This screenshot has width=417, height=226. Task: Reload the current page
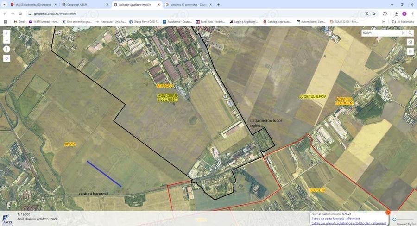[x=20, y=13]
